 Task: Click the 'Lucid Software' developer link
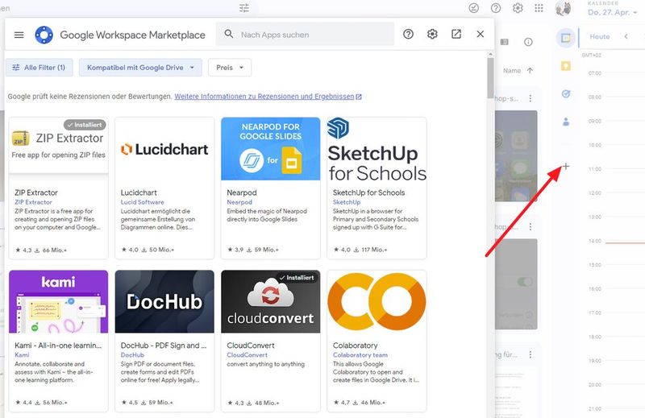[143, 202]
